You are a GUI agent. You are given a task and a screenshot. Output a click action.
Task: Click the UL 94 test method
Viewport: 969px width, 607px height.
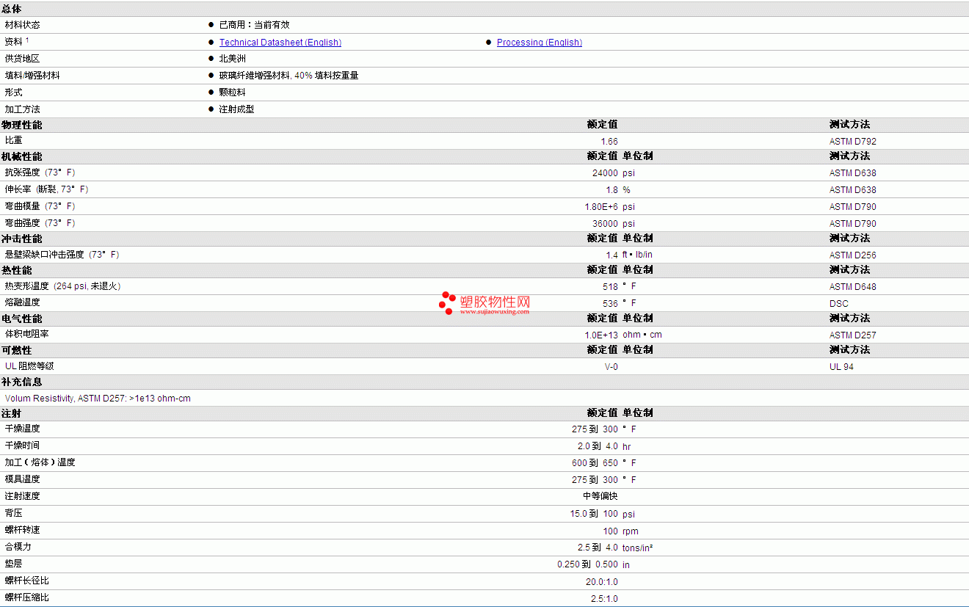pyautogui.click(x=841, y=367)
